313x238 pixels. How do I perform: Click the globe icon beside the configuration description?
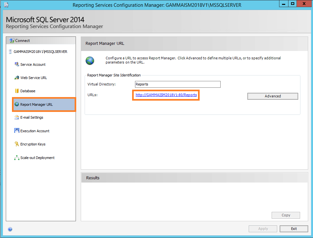(x=89, y=61)
